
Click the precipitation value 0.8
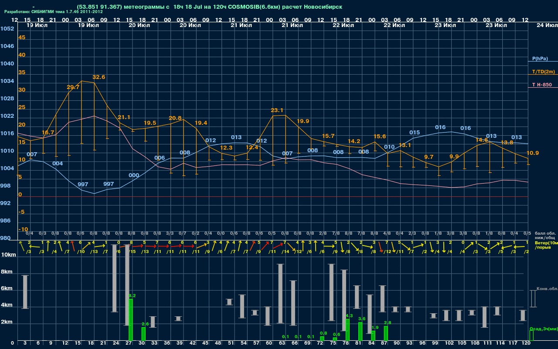(323, 333)
